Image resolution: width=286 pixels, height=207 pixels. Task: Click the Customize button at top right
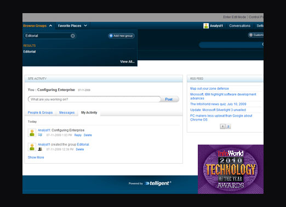click(x=256, y=35)
